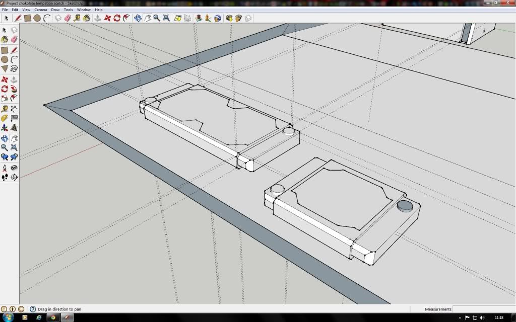
Task: Click Share Model in the top toolbar
Action: (238, 18)
